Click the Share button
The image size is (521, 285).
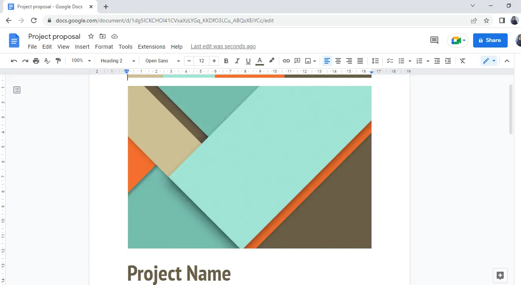pos(490,40)
